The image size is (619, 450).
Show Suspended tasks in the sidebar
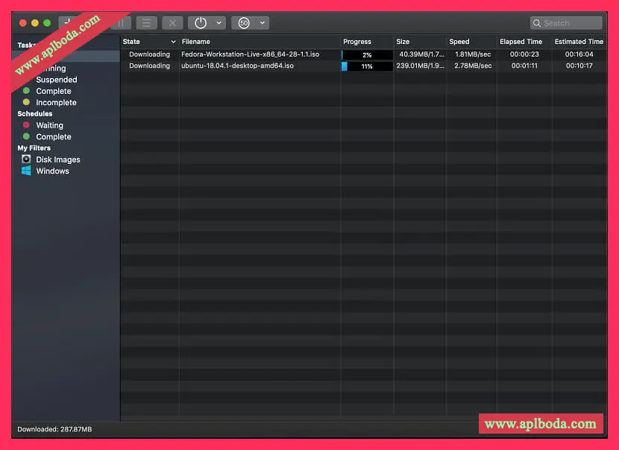click(57, 80)
